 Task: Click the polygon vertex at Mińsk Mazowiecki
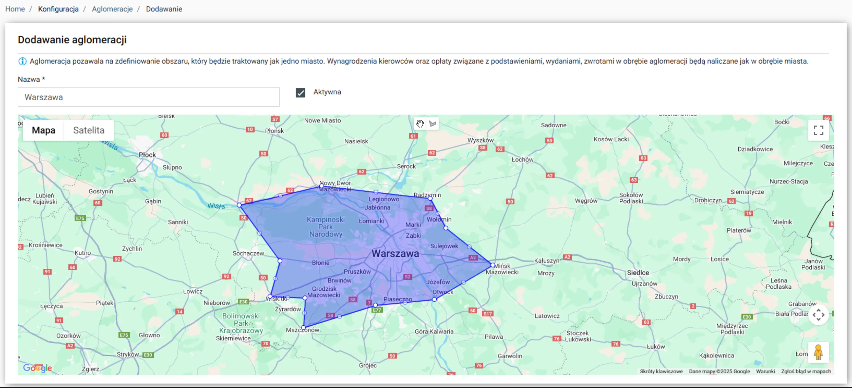click(x=493, y=265)
